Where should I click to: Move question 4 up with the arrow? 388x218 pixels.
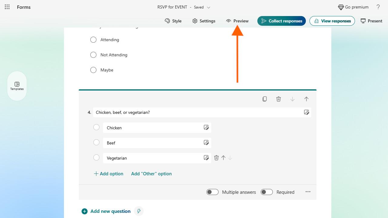point(306,99)
